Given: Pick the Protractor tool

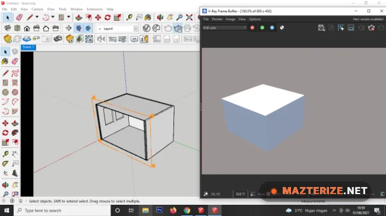Looking at the screenshot, I should (5, 163).
